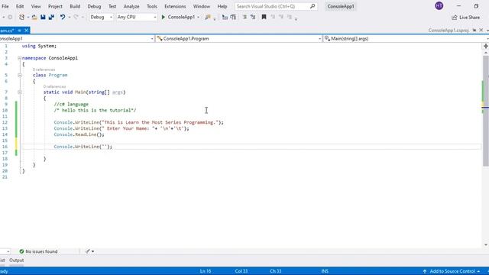Click the HT user account avatar
489x275 pixels.
tap(439, 6)
